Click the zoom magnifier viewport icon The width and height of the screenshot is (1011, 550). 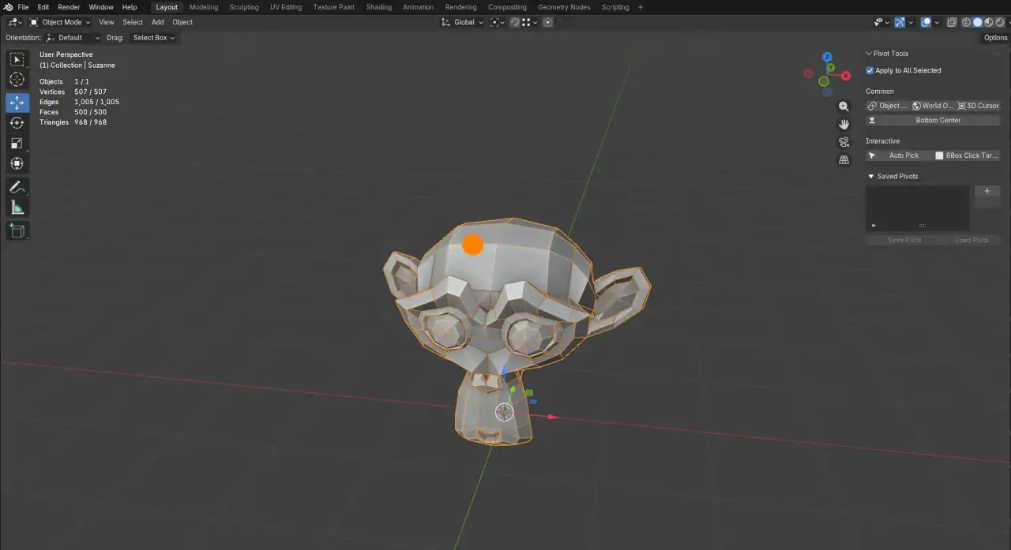(x=844, y=107)
